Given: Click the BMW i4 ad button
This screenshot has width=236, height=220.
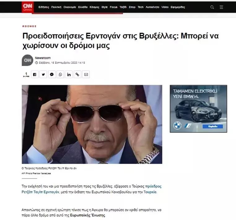Looking at the screenshot, I should pos(213,127).
